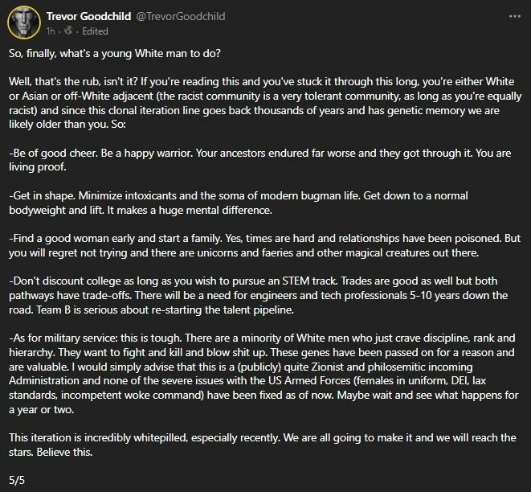Click the opening line about a young man

pos(115,54)
